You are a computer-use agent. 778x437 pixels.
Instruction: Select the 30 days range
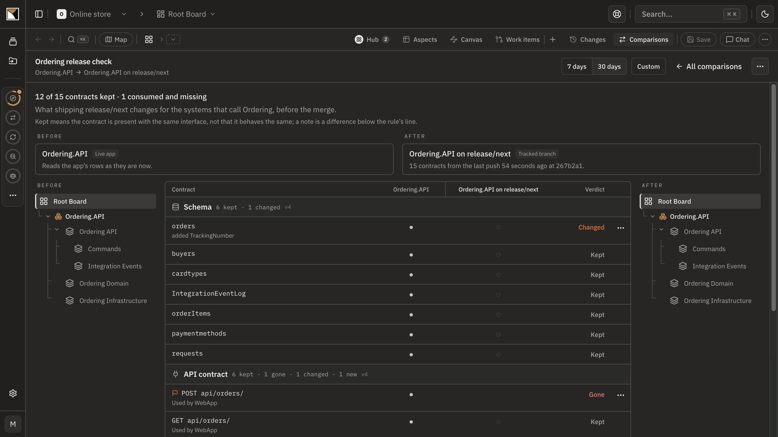[609, 66]
